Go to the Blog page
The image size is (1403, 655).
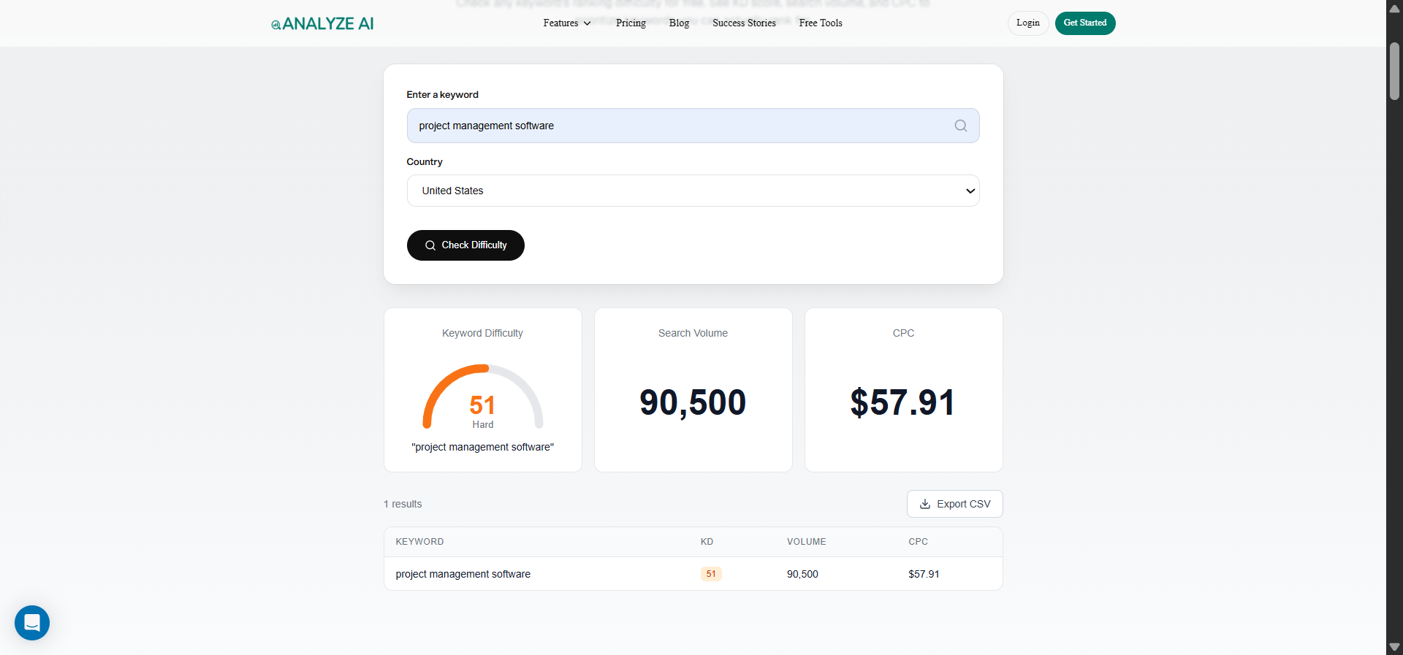[679, 23]
